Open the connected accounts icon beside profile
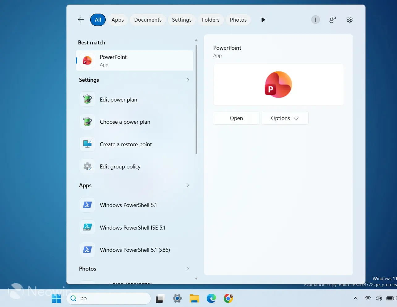Screen dimensions: 397x307 coord(332,20)
